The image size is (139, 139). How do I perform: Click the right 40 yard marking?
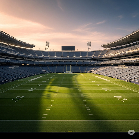[98, 85]
